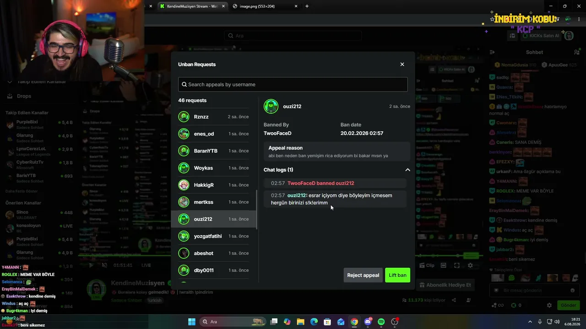Open the chat user list icon

point(577,52)
